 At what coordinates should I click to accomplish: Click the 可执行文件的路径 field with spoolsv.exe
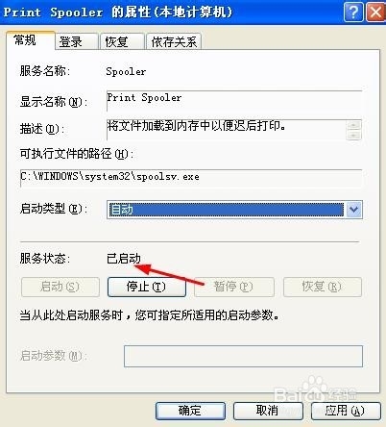click(191, 178)
